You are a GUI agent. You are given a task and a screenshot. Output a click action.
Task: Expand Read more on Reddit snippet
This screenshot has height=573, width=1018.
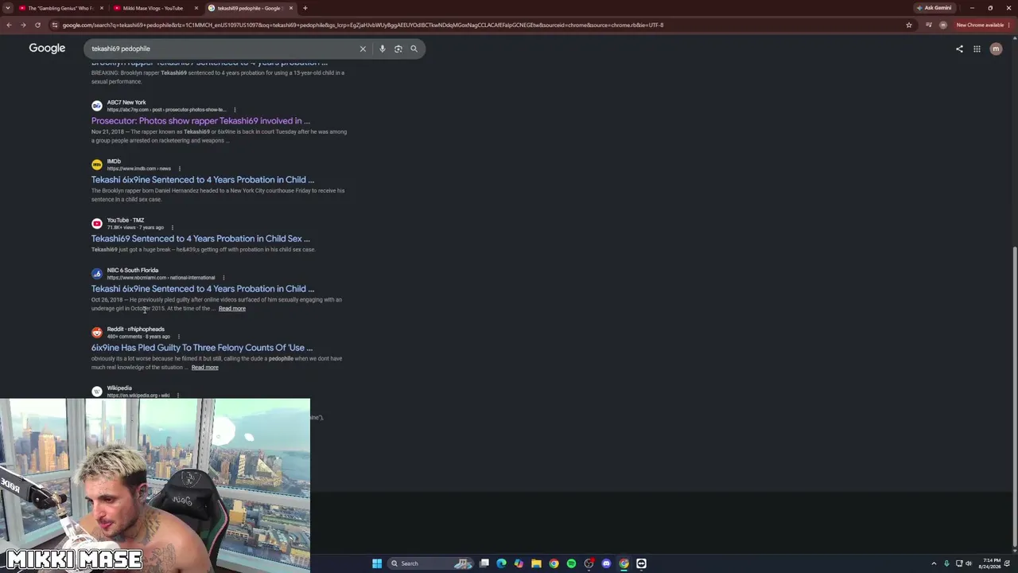[x=204, y=368]
